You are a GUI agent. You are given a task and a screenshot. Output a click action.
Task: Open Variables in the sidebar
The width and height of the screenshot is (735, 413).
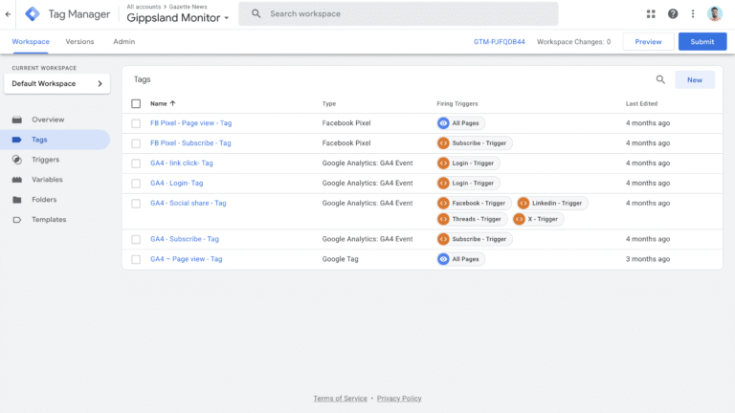pos(48,180)
